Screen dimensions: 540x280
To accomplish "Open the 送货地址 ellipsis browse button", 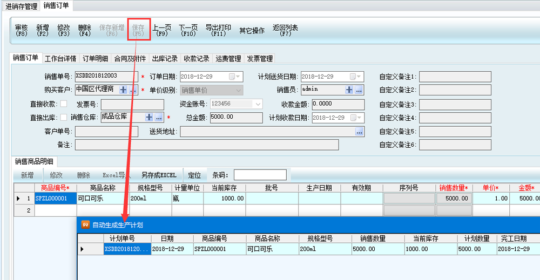I will [x=359, y=131].
